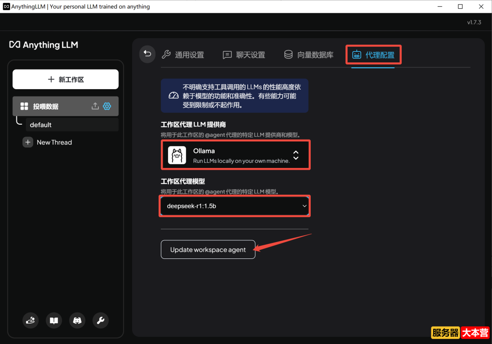Expand the deepseek-r1:1.5b model dropdown
The height and width of the screenshot is (344, 492).
[235, 206]
